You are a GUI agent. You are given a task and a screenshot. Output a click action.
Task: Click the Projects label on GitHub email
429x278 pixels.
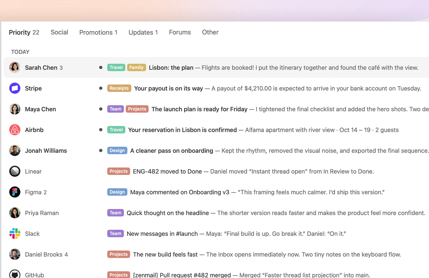pos(119,275)
